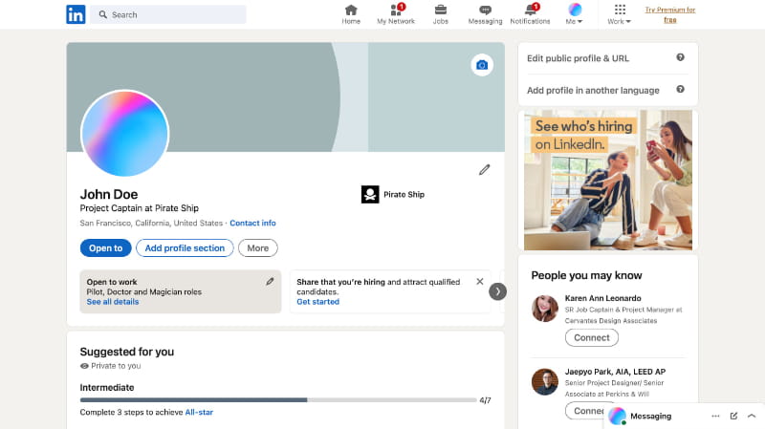Screen dimensions: 765x429
Task: Click the Search input field
Action: click(x=179, y=14)
